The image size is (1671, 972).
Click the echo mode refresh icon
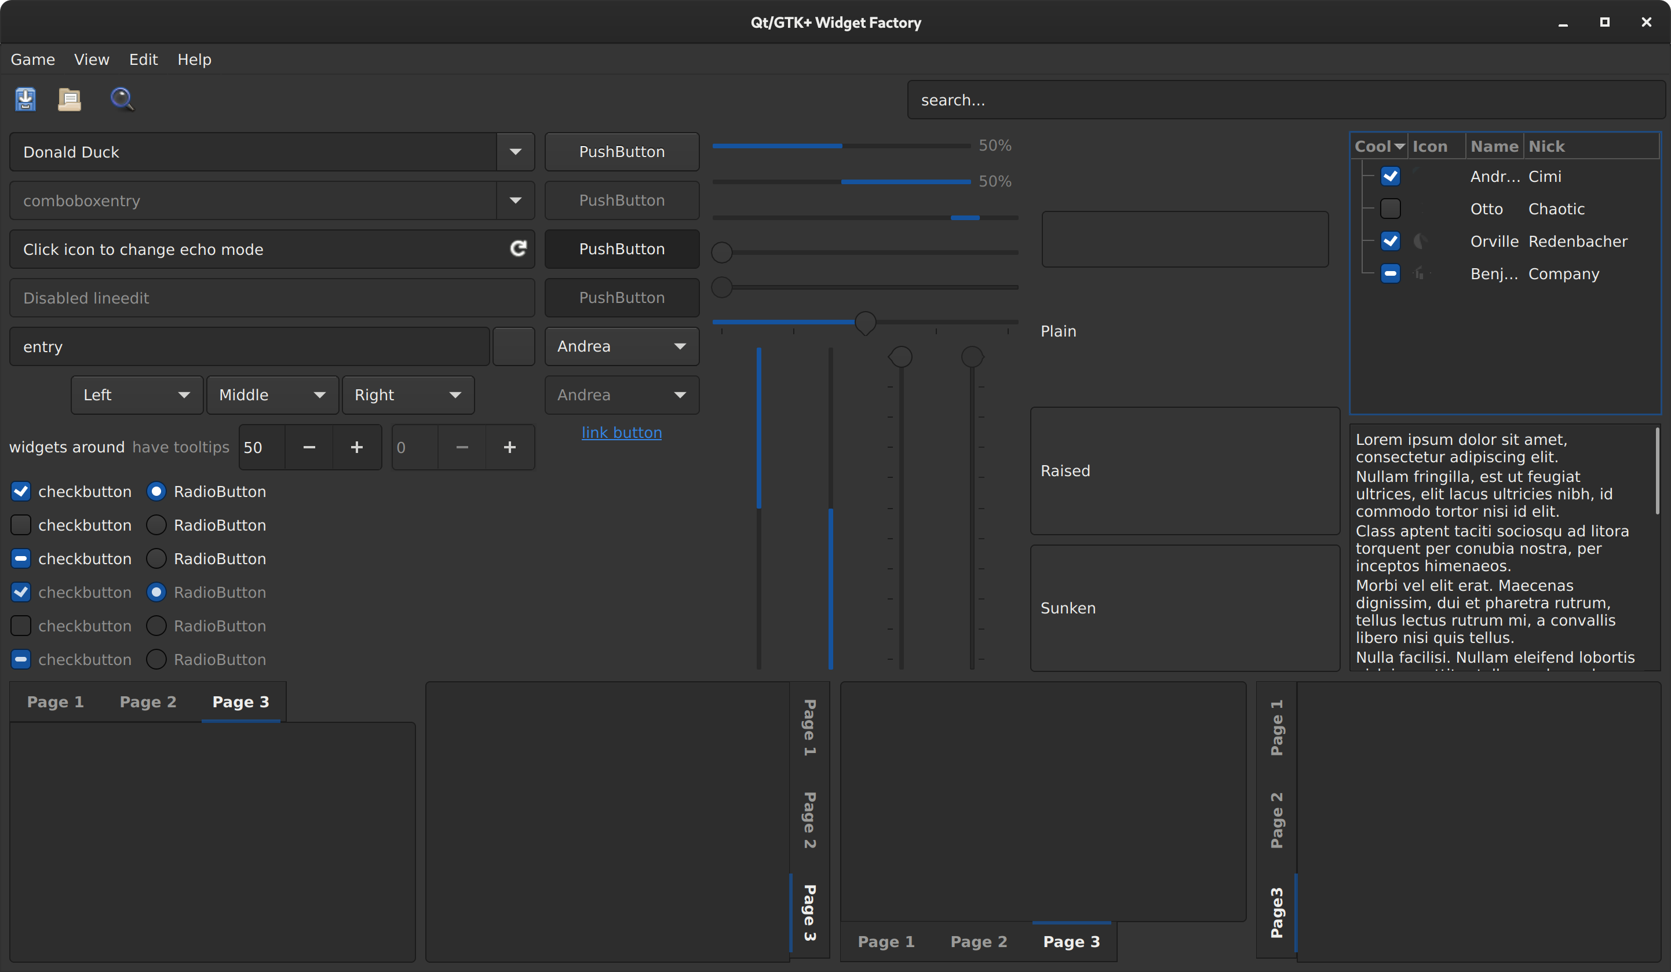(x=518, y=249)
